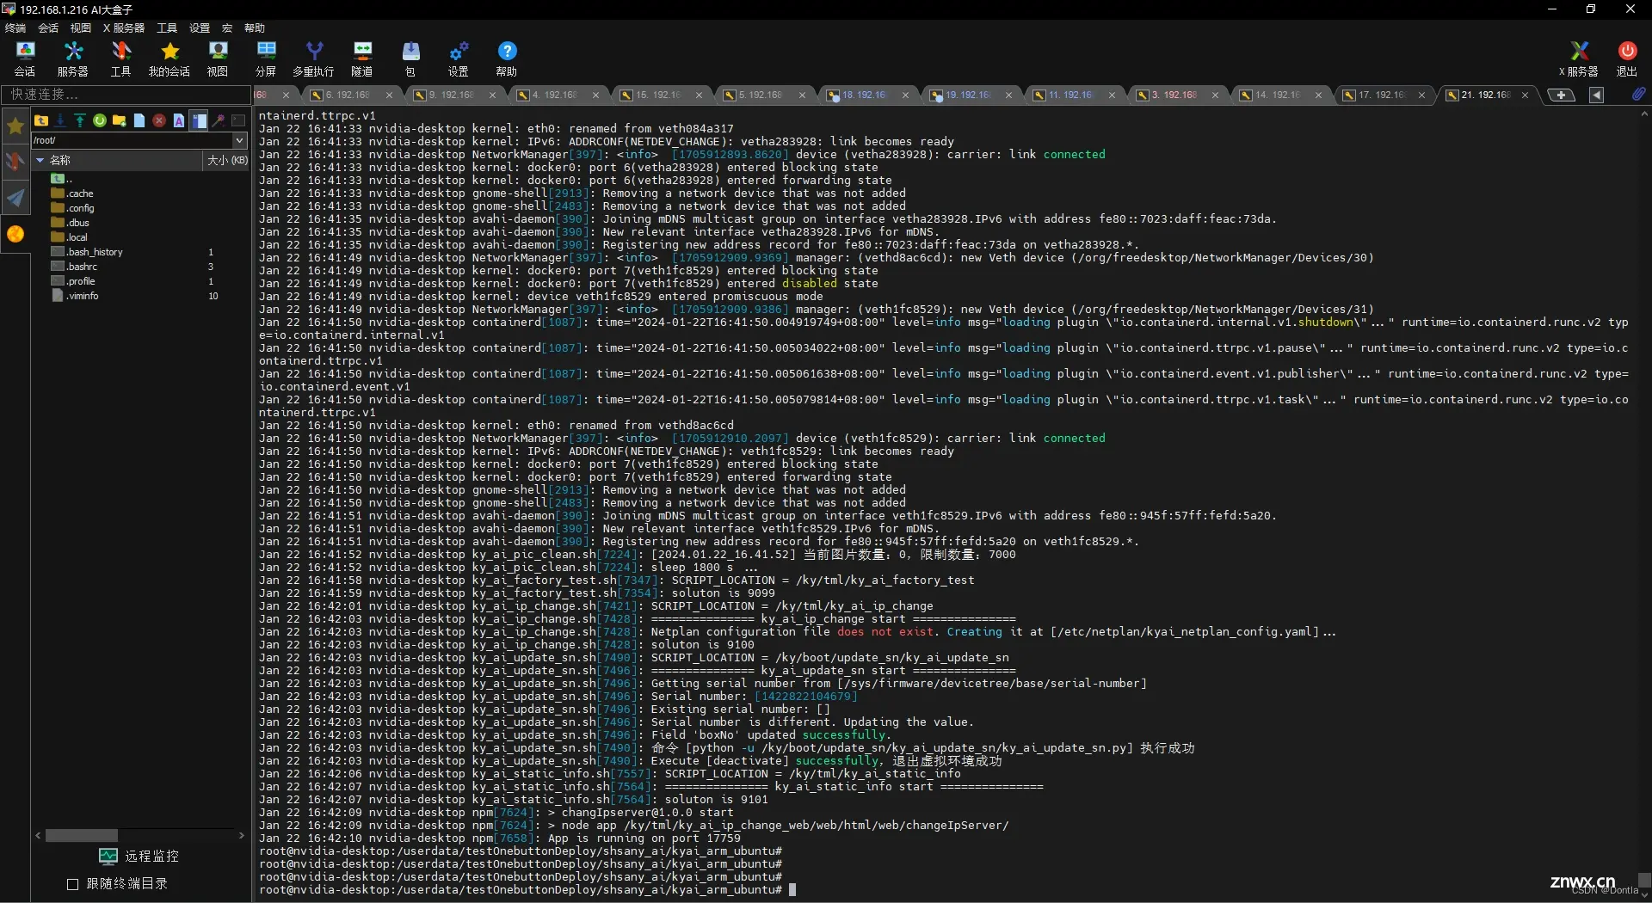This screenshot has height=903, width=1652.
Task: Click the Remote monitoring (远程监控) button
Action: click(x=139, y=856)
